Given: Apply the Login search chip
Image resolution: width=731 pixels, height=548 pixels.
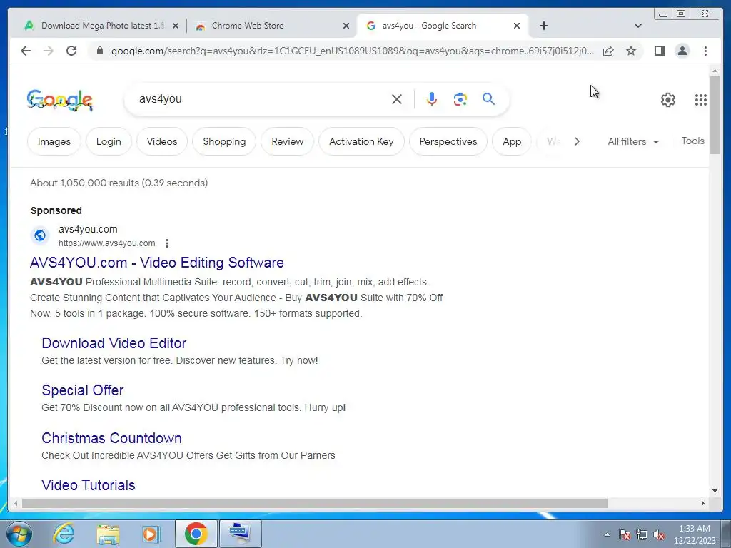Looking at the screenshot, I should point(109,142).
